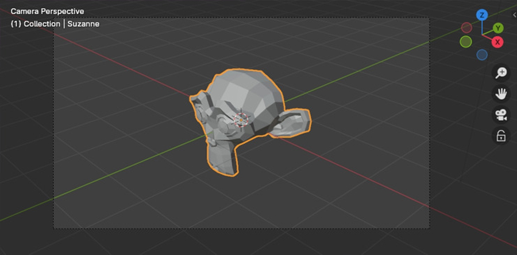Click the monkey's chin area
Screen dimensions: 517x255
point(221,160)
